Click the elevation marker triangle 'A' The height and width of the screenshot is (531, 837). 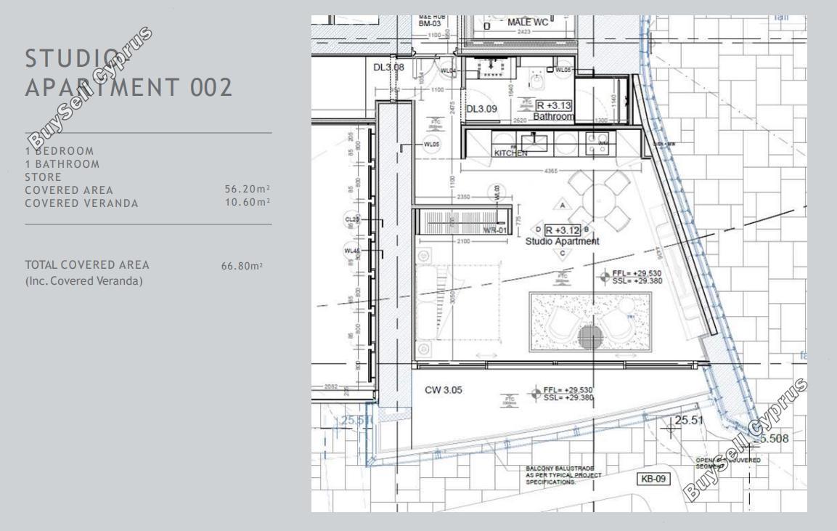point(562,205)
